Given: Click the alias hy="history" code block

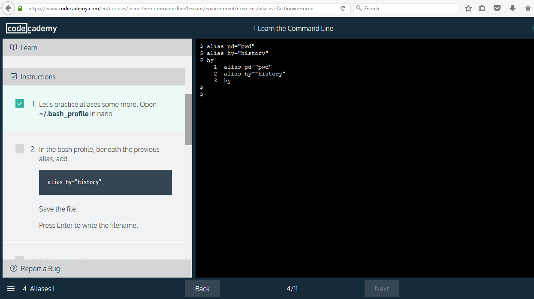Looking at the screenshot, I should 106,182.
